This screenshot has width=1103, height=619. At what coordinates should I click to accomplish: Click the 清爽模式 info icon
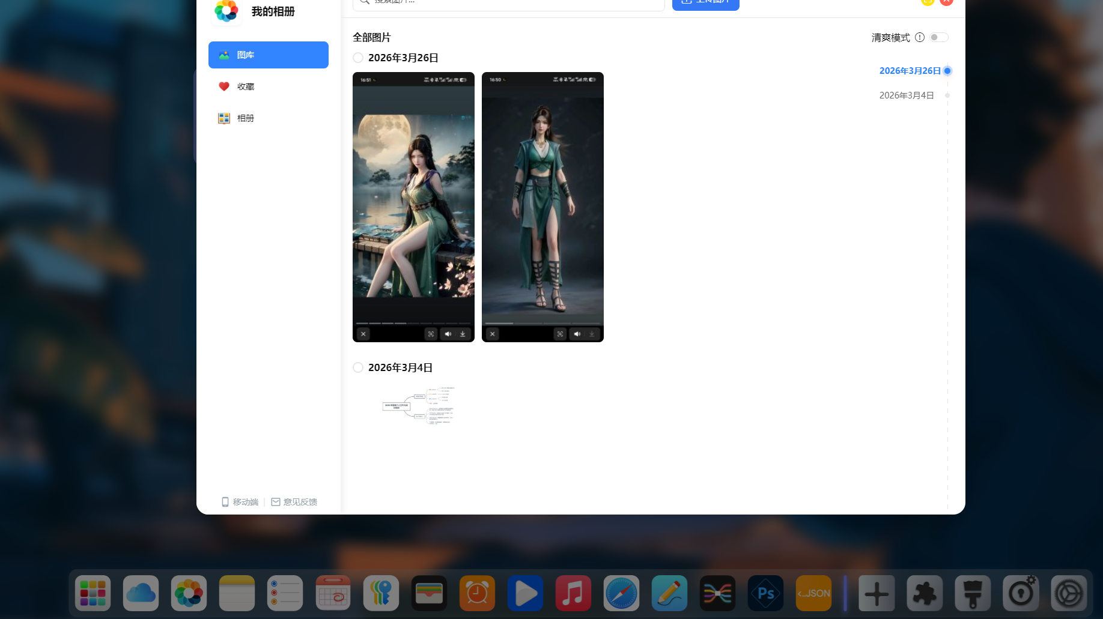pos(919,37)
